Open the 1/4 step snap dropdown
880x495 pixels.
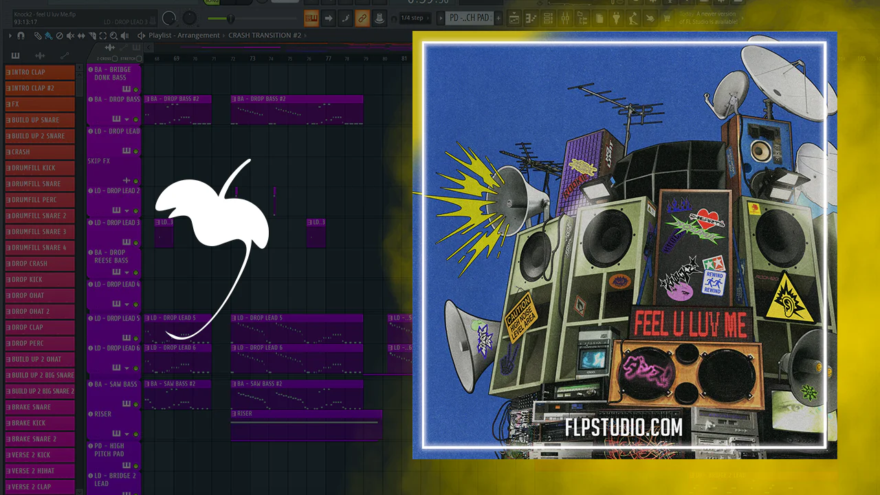coord(412,18)
